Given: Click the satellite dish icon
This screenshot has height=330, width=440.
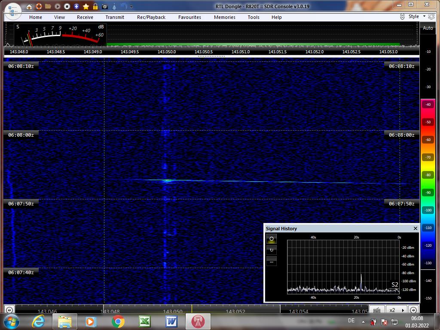Looking at the screenshot, I should [124, 6].
